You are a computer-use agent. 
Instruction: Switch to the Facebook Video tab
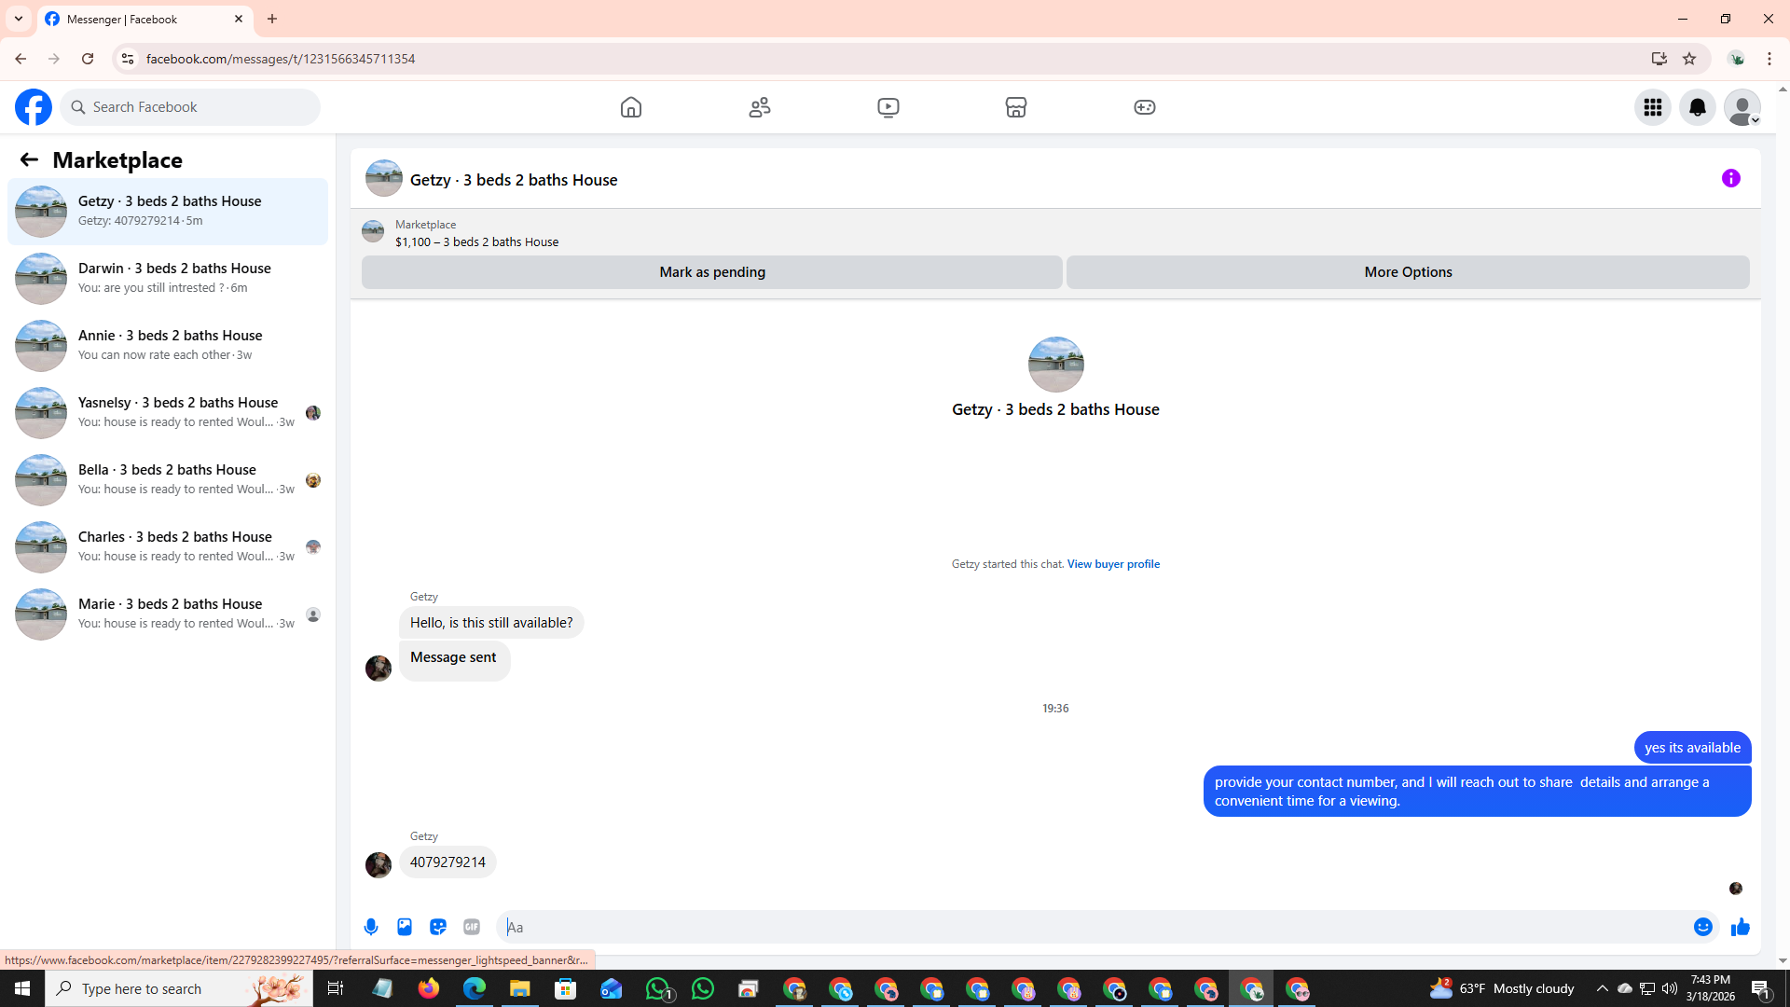(888, 107)
